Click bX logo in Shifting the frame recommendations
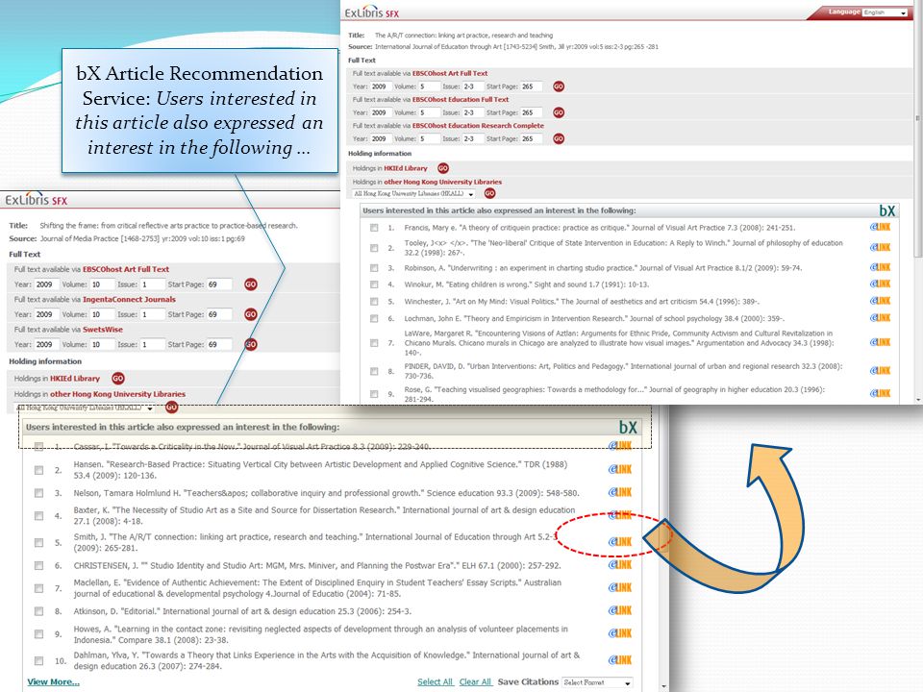Screen dimensions: 923x692 coord(628,427)
